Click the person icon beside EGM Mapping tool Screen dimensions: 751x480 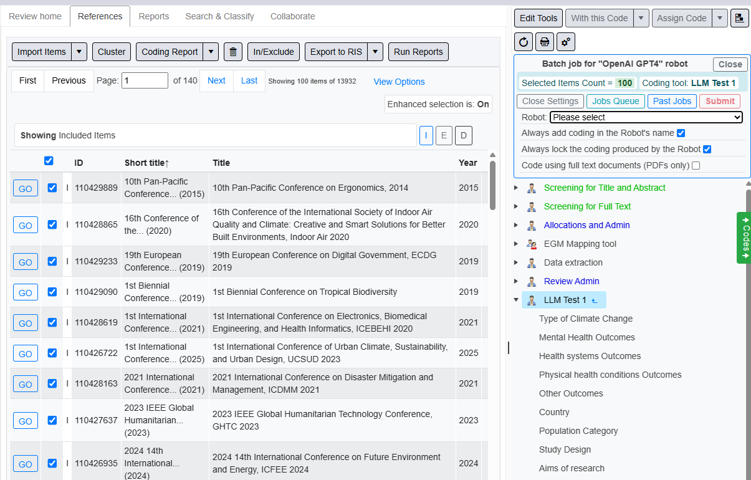[x=532, y=244]
